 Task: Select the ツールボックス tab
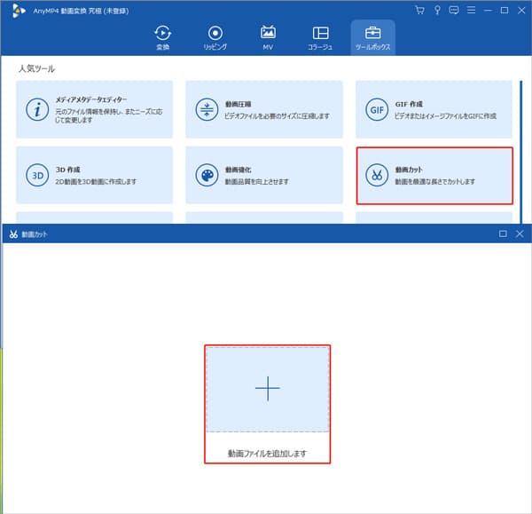pyautogui.click(x=372, y=37)
